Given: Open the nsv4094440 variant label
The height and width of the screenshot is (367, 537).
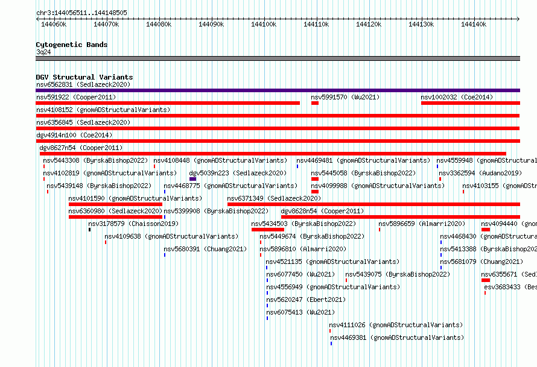Looking at the screenshot, I should pyautogui.click(x=509, y=224).
